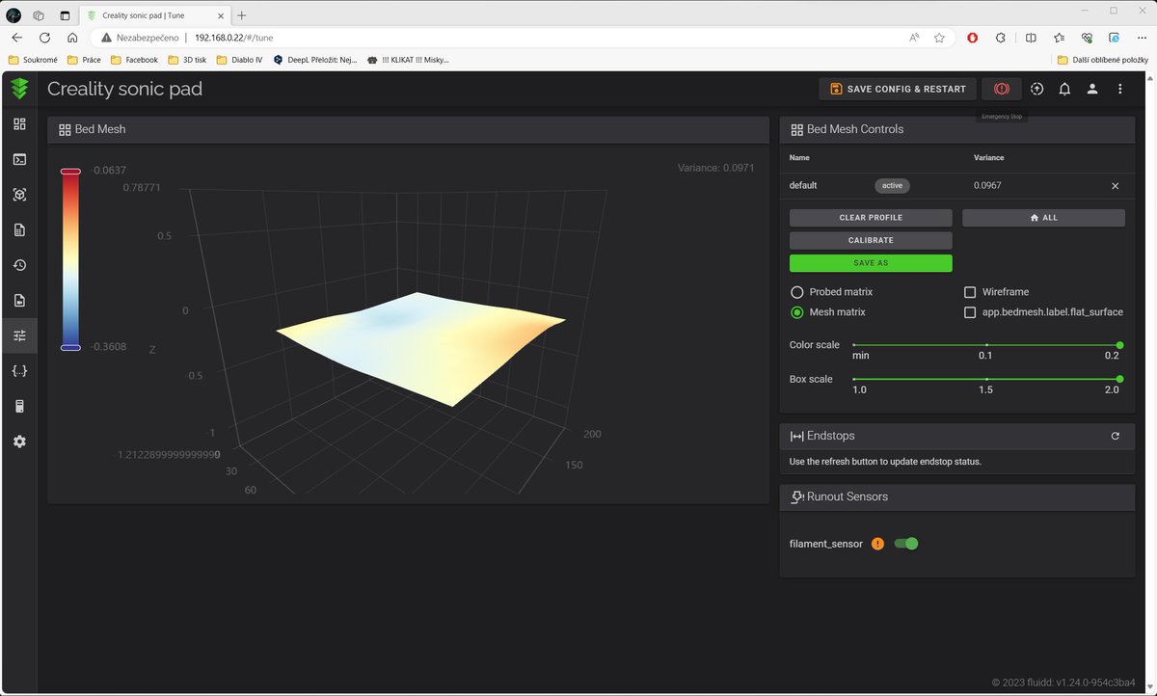Click the Fluidd logo icon
1157x696 pixels.
[19, 89]
